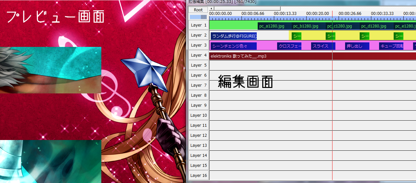This screenshot has height=183, width=416.
Task: Click the 00:00:26.66 mark on the time ruler
Action: 350,14
